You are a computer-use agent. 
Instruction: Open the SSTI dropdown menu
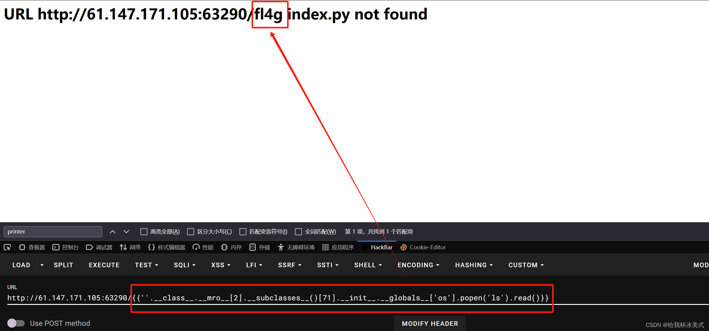(328, 265)
